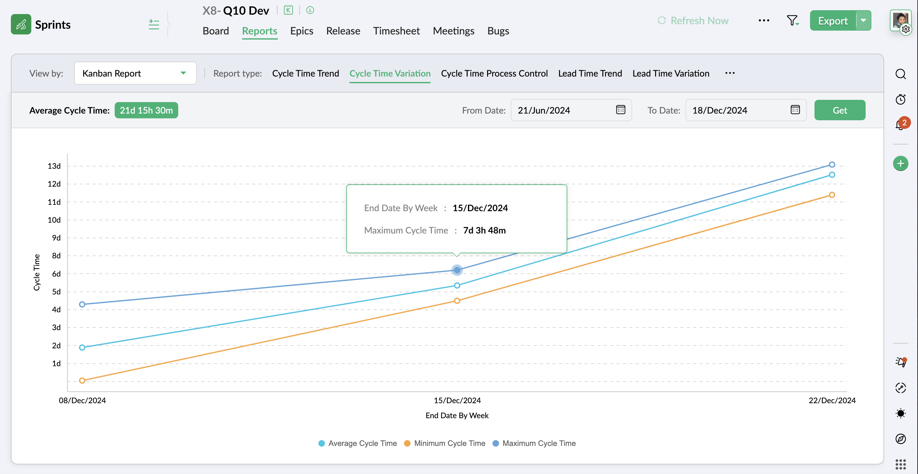Click the Export button
The width and height of the screenshot is (918, 474).
coord(833,21)
